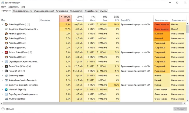Sort processes by the Память column header
The width and height of the screenshot is (189, 113).
(78, 18)
